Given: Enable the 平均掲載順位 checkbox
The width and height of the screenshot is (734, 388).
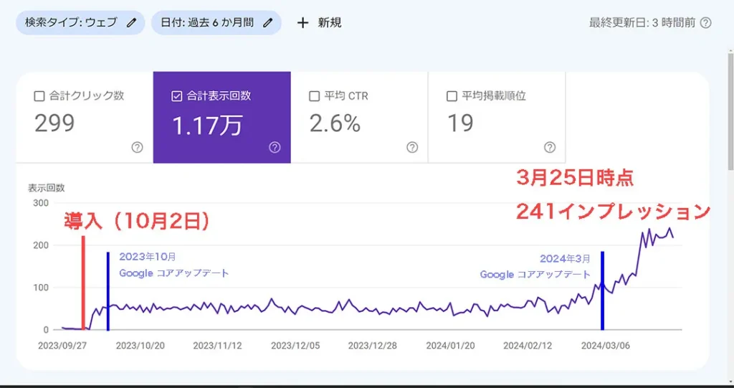Looking at the screenshot, I should coord(452,97).
